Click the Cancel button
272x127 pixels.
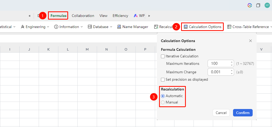click(221, 113)
